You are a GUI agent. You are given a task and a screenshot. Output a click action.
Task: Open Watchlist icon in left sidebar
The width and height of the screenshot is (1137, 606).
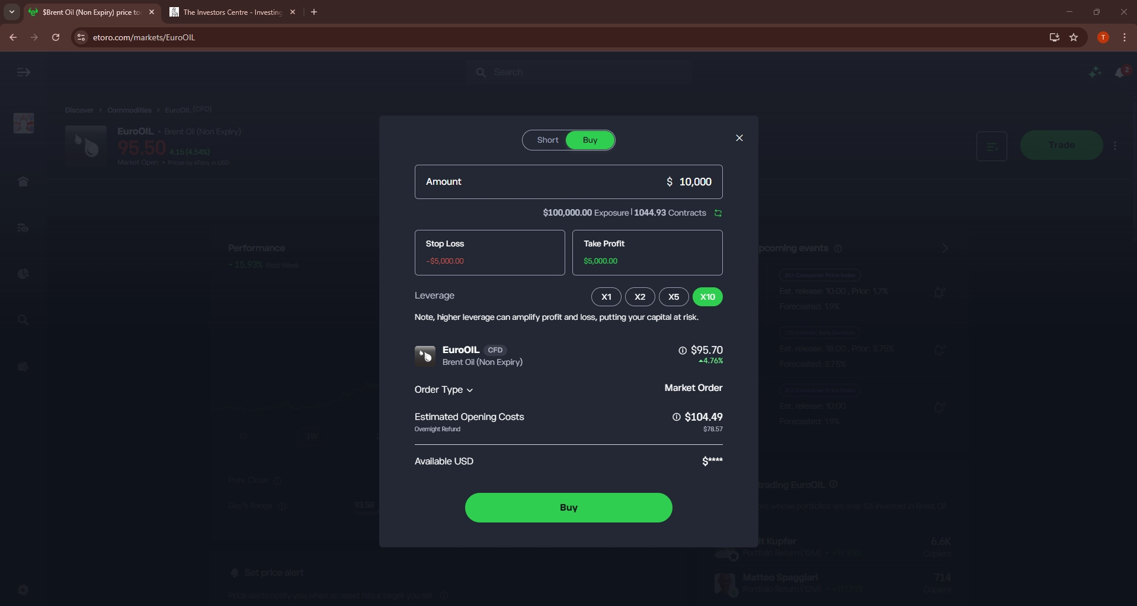(x=23, y=228)
